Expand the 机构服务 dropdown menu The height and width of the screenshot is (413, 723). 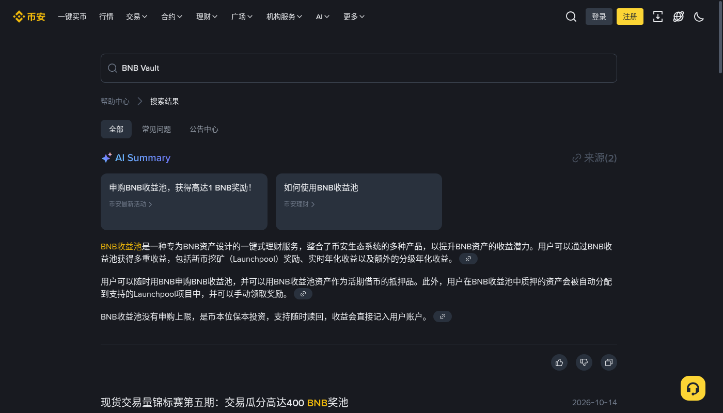[285, 17]
